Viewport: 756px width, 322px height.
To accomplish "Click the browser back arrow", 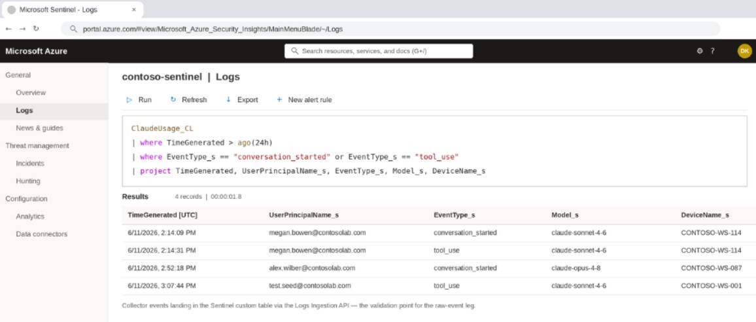I will point(9,29).
